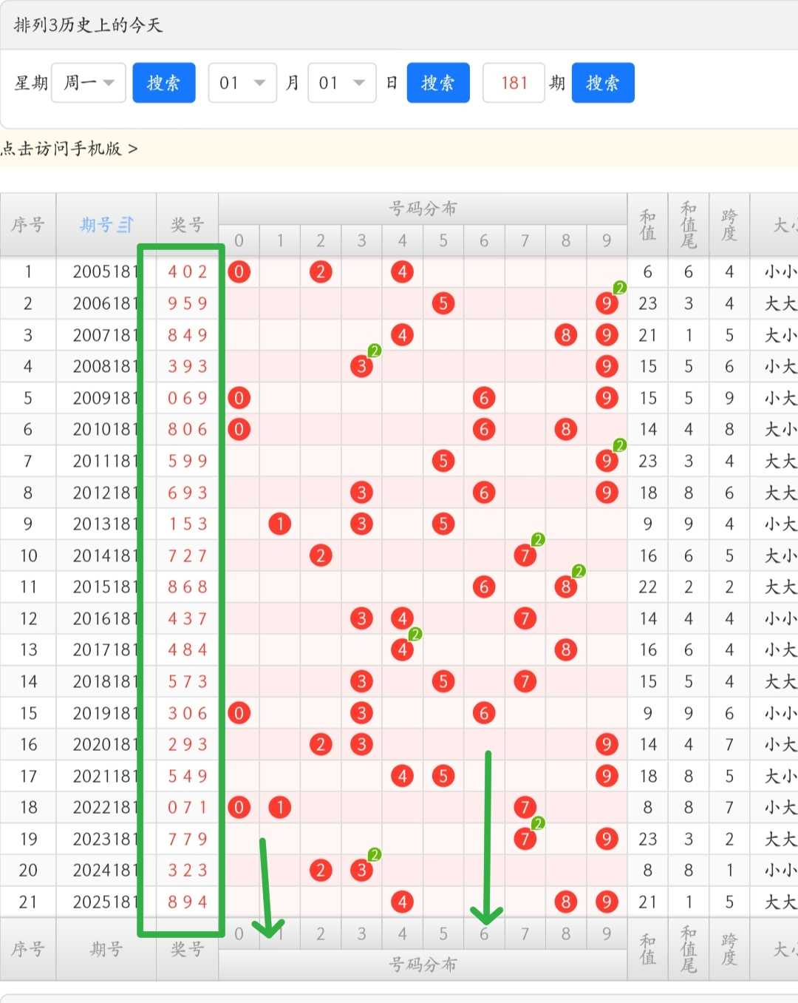Click the 搜索 button next to weekday selector
Screen dimensions: 798x1003
click(x=164, y=83)
